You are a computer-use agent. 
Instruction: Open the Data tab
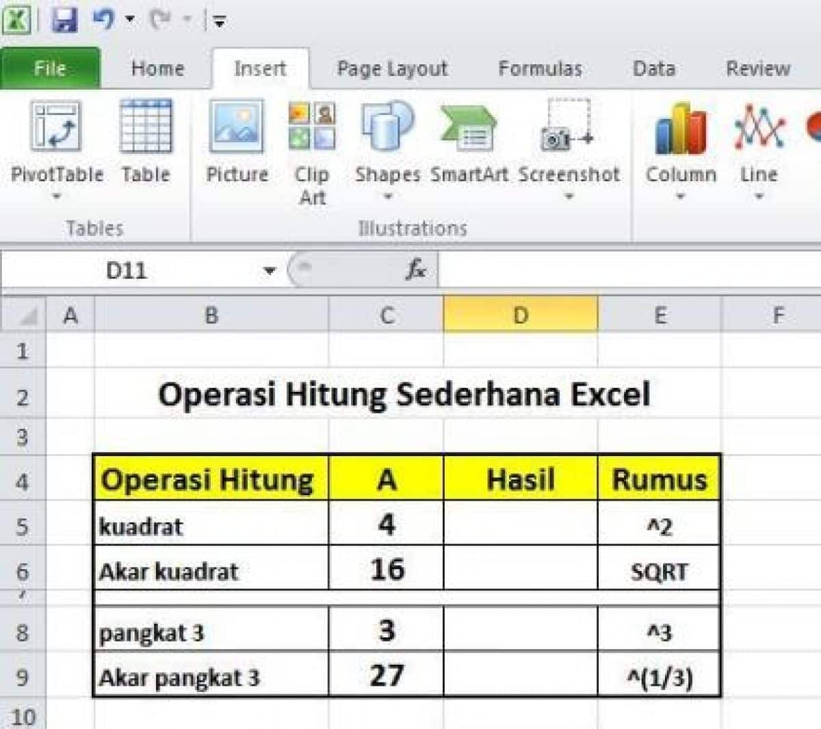click(654, 68)
